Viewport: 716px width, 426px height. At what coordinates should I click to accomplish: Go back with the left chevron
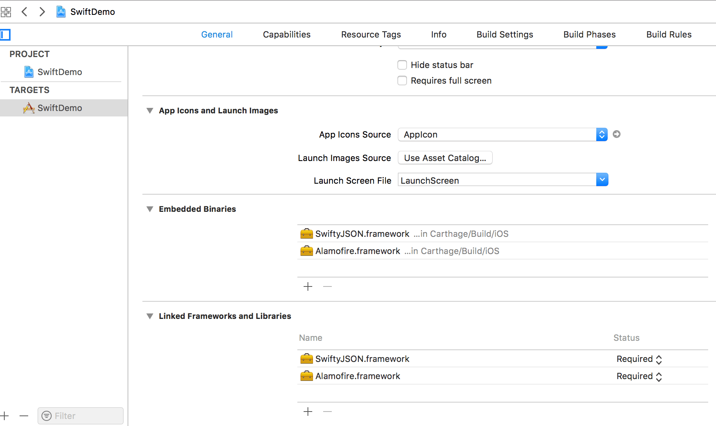click(24, 12)
